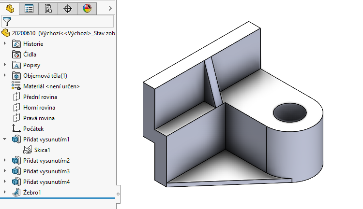Click the Pravá rovina plane icon
Screen dimensions: 363x209
(16, 118)
